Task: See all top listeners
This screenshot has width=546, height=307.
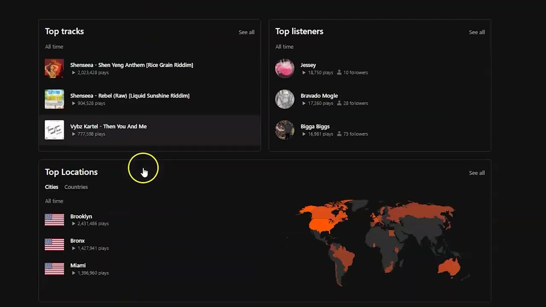Action: (x=477, y=32)
